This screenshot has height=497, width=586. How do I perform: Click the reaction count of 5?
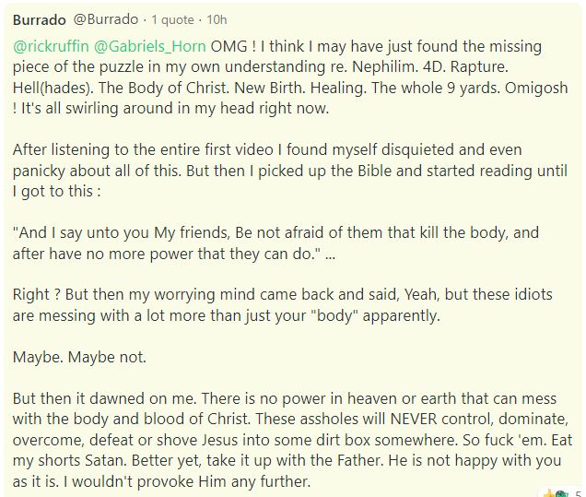pos(578,493)
